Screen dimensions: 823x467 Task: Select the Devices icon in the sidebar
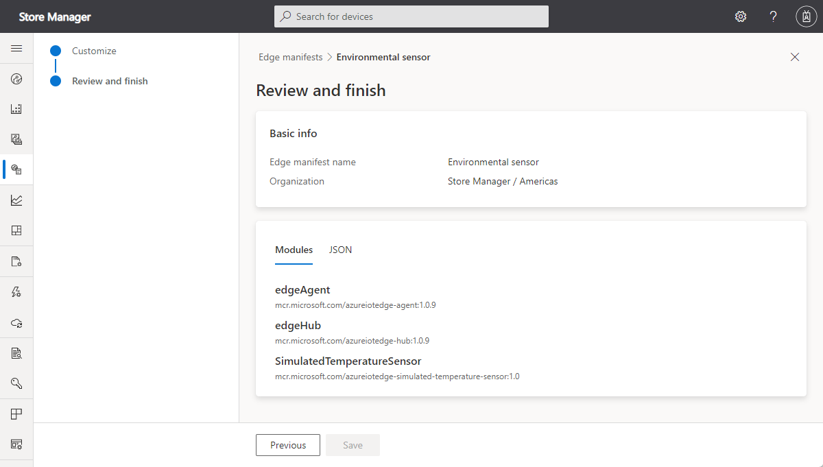coord(16,108)
